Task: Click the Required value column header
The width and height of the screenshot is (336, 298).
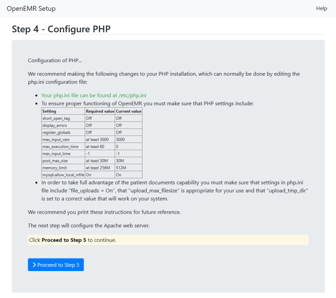Action: pyautogui.click(x=100, y=111)
